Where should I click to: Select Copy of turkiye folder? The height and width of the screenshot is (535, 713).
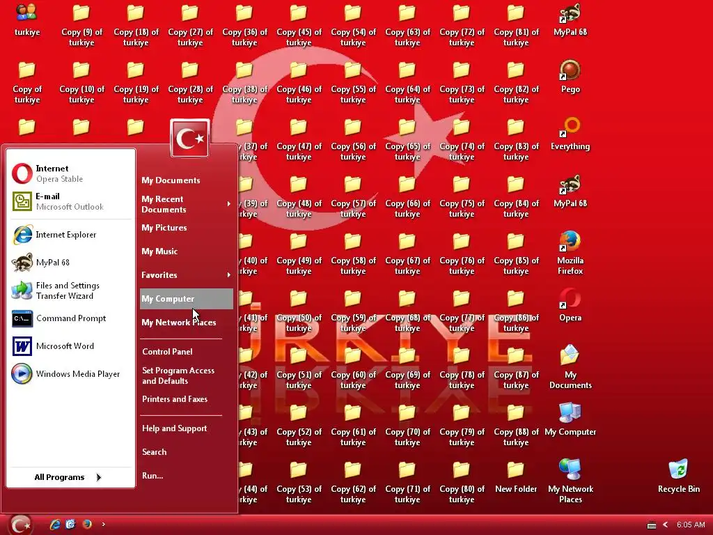(x=27, y=82)
